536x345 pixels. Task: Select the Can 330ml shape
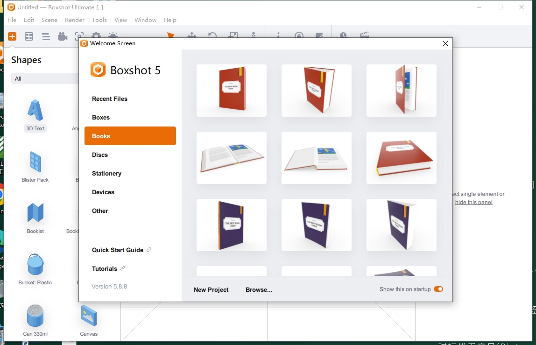35,320
